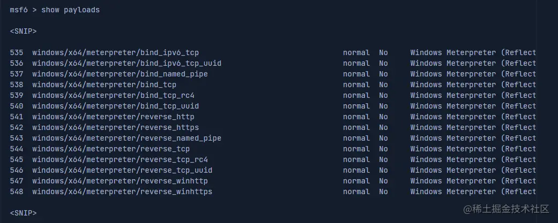Select the reverse_tcp_uuid payload path

coord(122,170)
